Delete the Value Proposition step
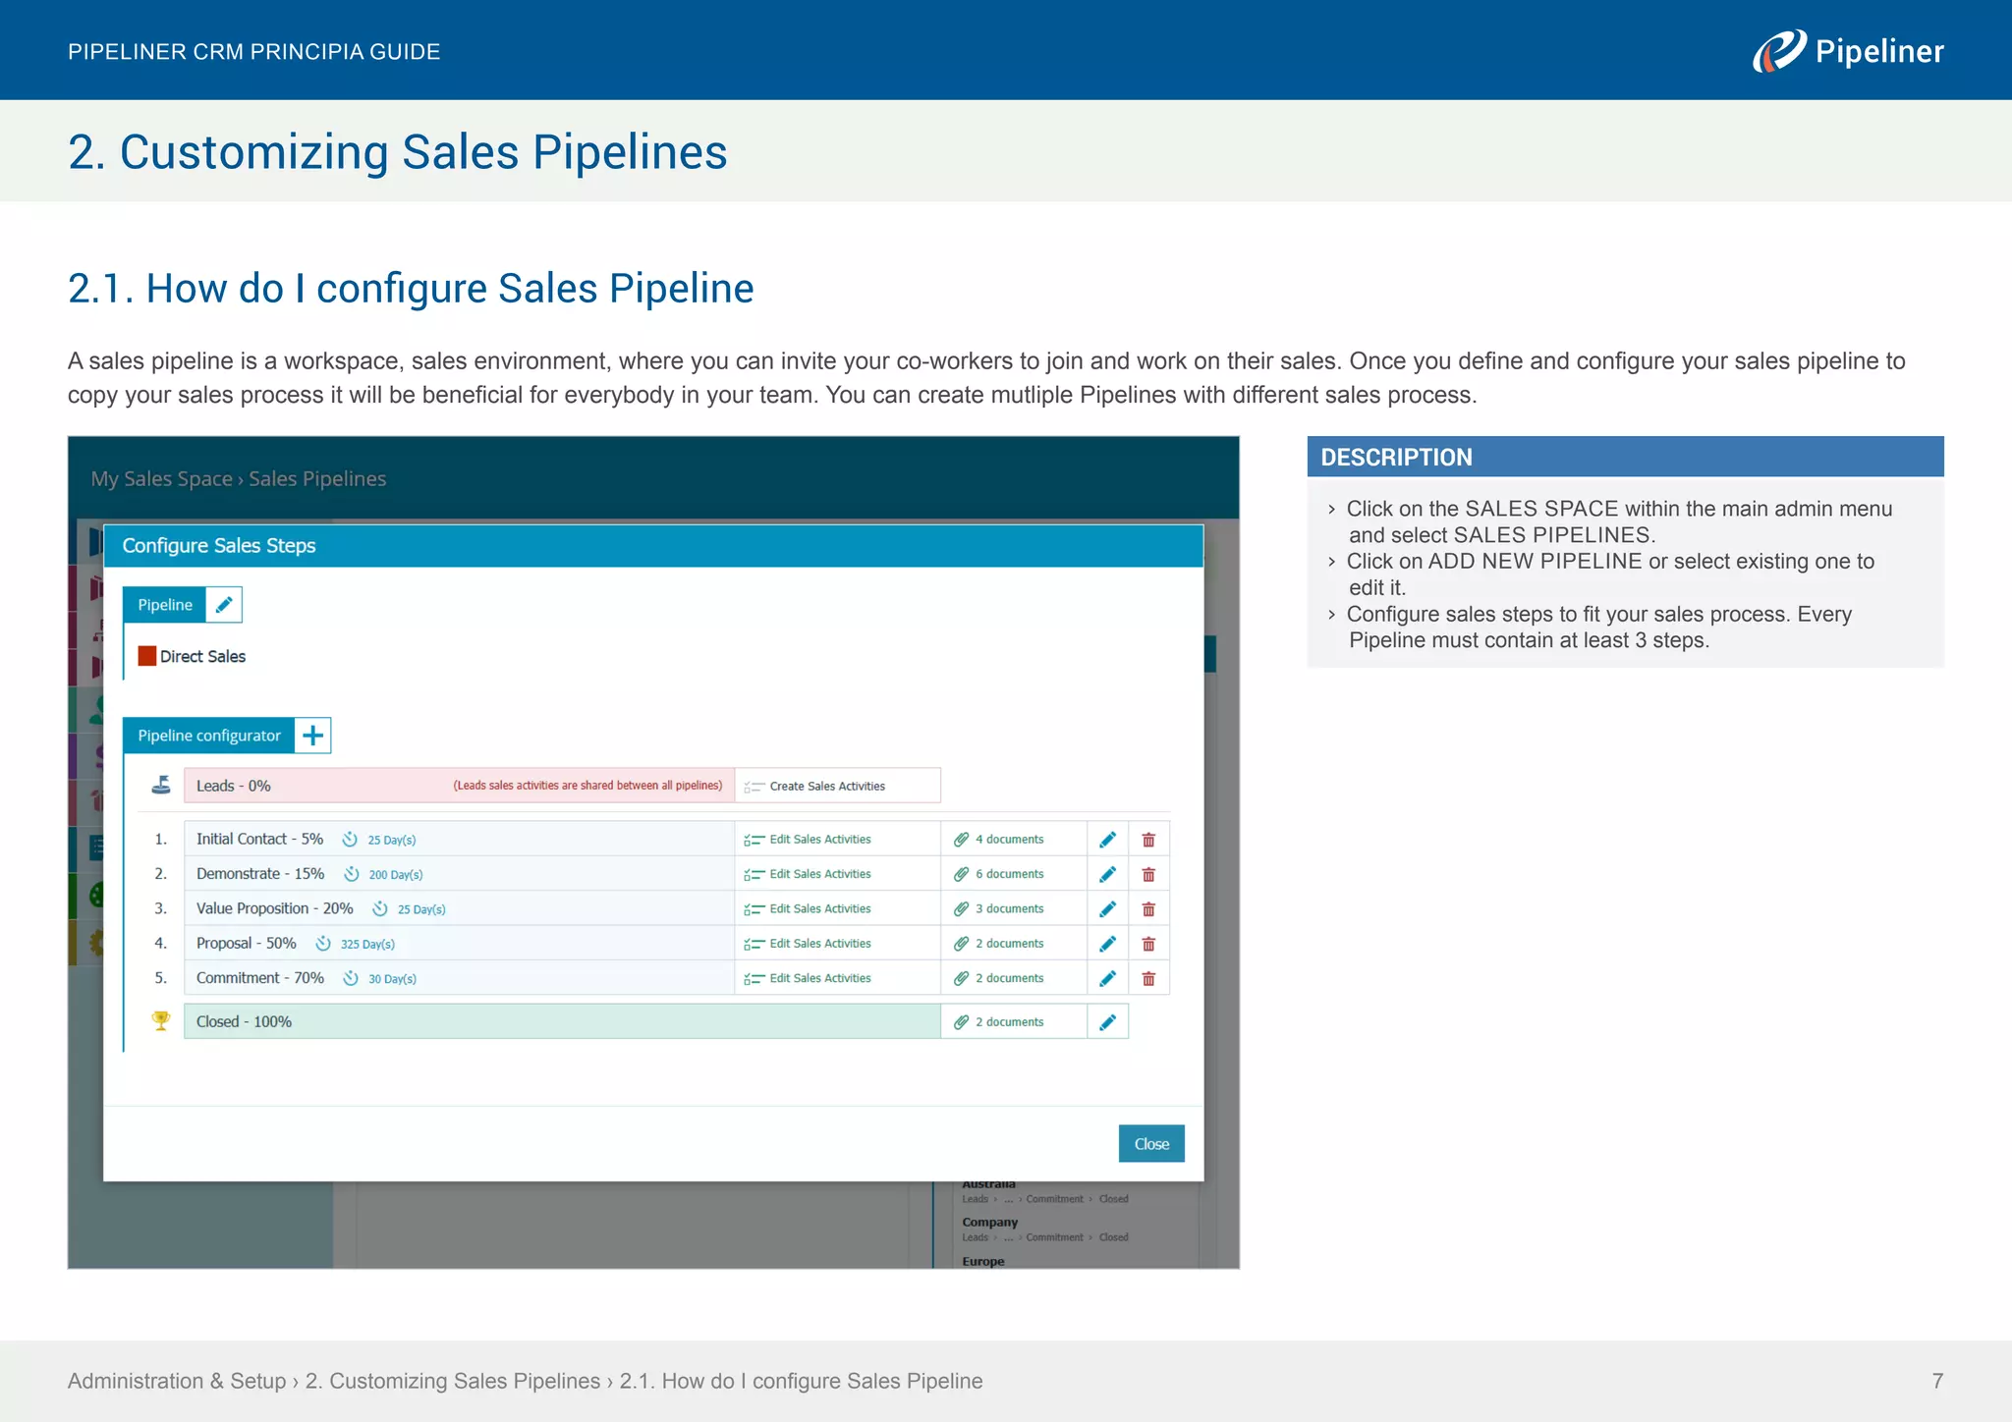2012x1422 pixels. (x=1148, y=909)
